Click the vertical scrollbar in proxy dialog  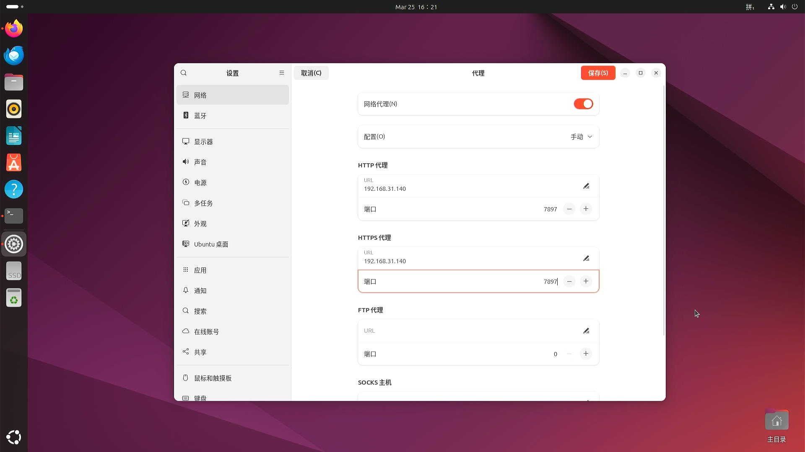[x=664, y=209]
